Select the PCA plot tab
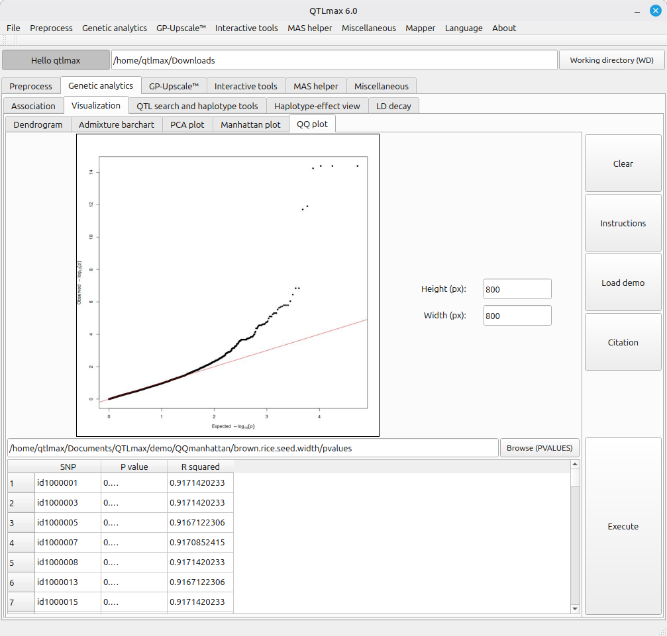 tap(187, 124)
